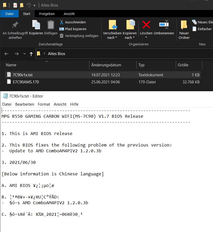Open the recent locations dropdown chevron
Viewport: 213px width, 232px height.
click(x=25, y=54)
